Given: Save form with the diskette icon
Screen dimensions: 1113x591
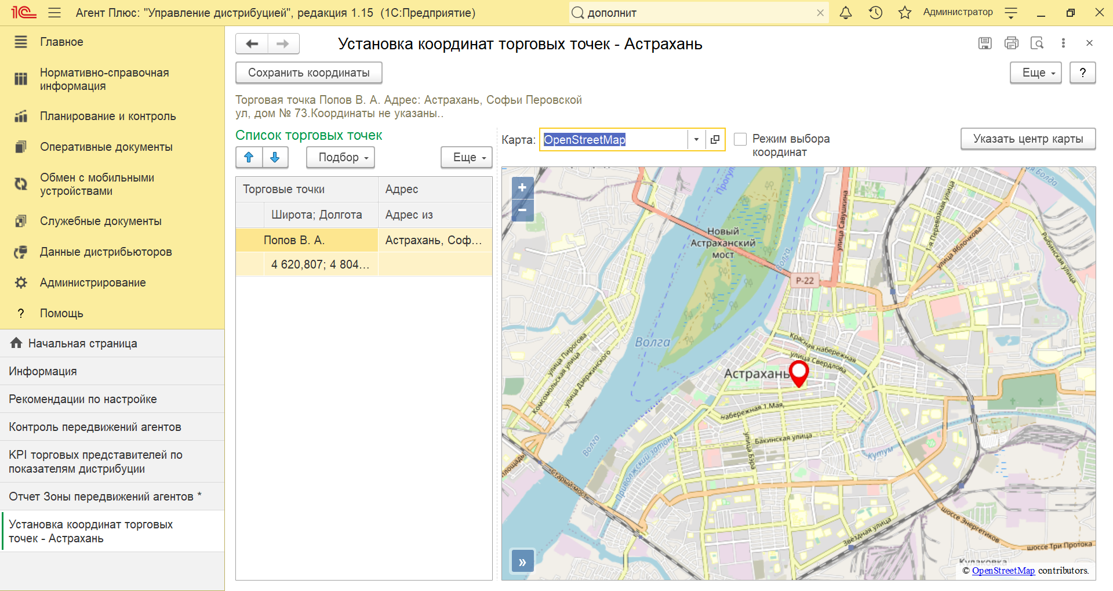Looking at the screenshot, I should pos(985,43).
